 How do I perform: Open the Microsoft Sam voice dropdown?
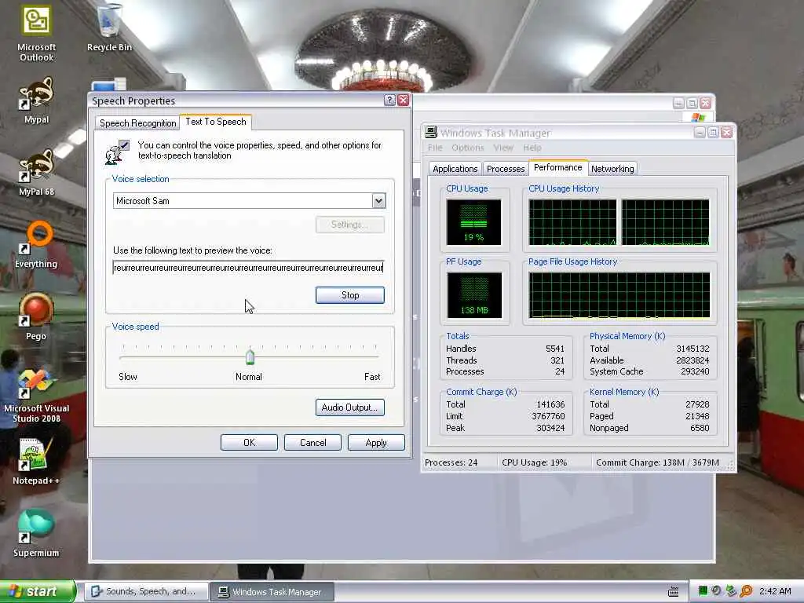click(378, 201)
